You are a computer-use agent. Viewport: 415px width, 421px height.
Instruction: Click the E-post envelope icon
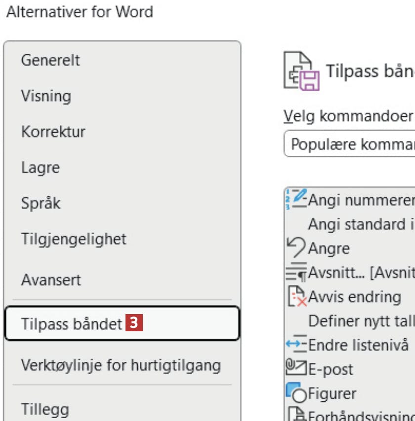[296, 367]
